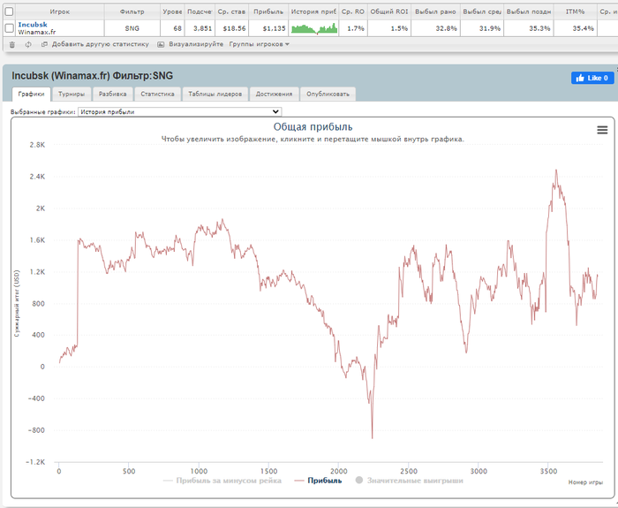The width and height of the screenshot is (618, 508).
Task: Open the Разбивка tab
Action: (x=112, y=94)
